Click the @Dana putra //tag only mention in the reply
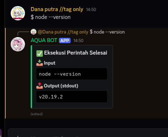The width and height of the screenshot is (168, 137). pyautogui.click(x=63, y=32)
